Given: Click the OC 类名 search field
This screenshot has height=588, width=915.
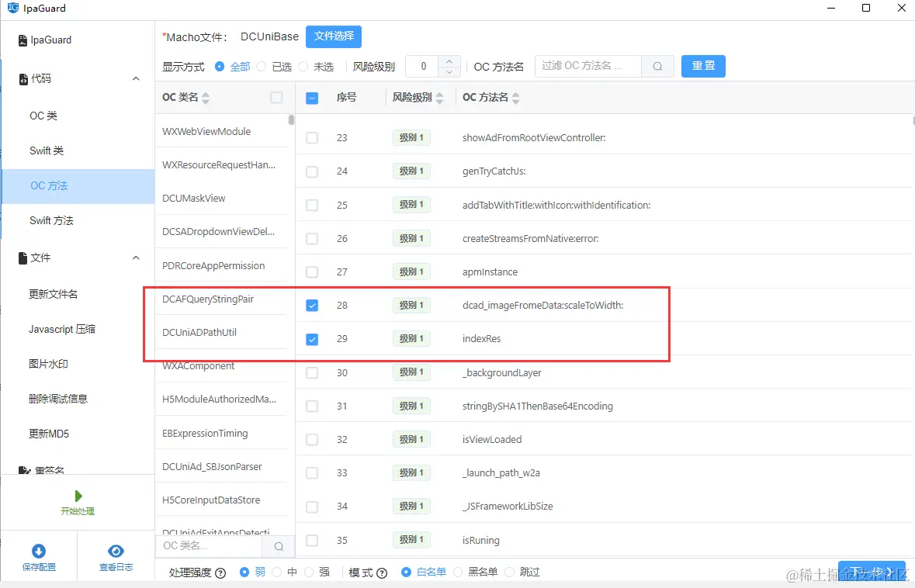Looking at the screenshot, I should tap(208, 547).
